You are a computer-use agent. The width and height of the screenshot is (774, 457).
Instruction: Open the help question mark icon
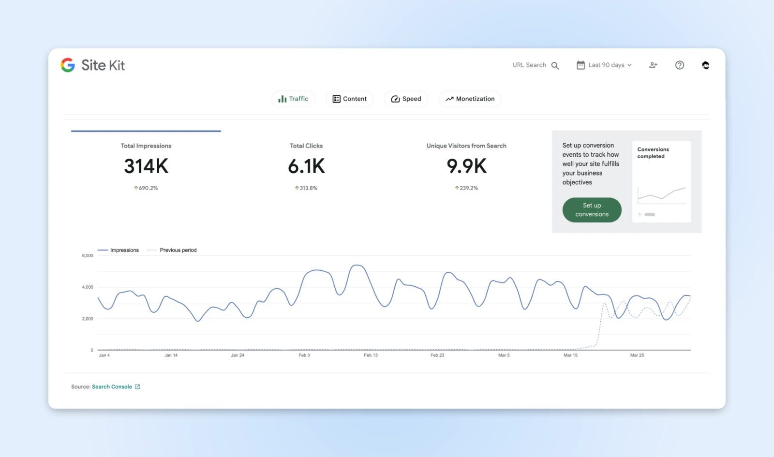680,65
